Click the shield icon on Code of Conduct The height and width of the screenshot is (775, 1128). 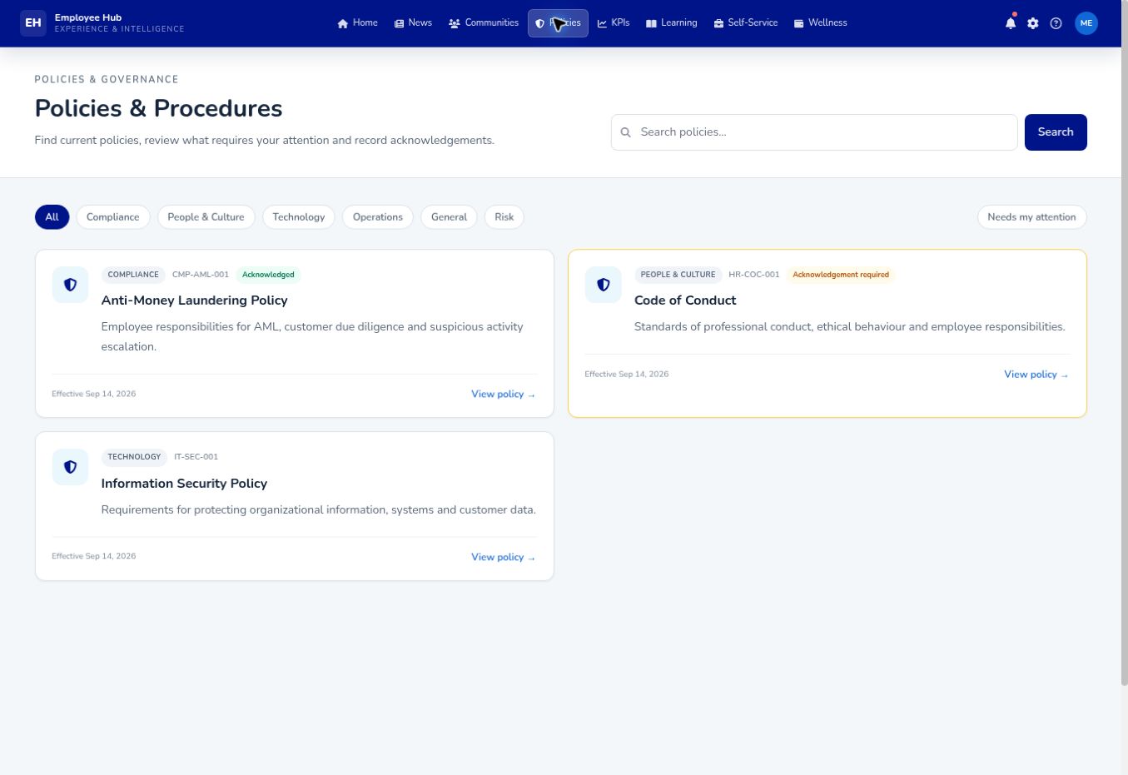pyautogui.click(x=604, y=285)
